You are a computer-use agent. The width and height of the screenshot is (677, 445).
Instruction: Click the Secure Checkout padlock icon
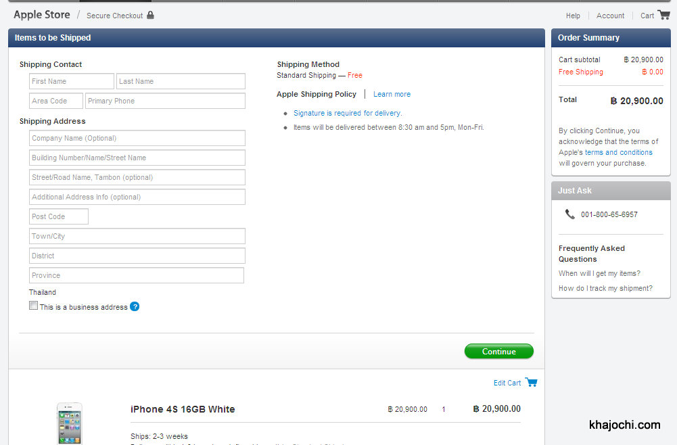pyautogui.click(x=150, y=15)
